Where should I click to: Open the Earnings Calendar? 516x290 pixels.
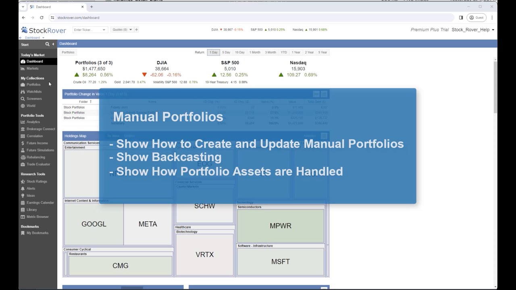coord(40,203)
